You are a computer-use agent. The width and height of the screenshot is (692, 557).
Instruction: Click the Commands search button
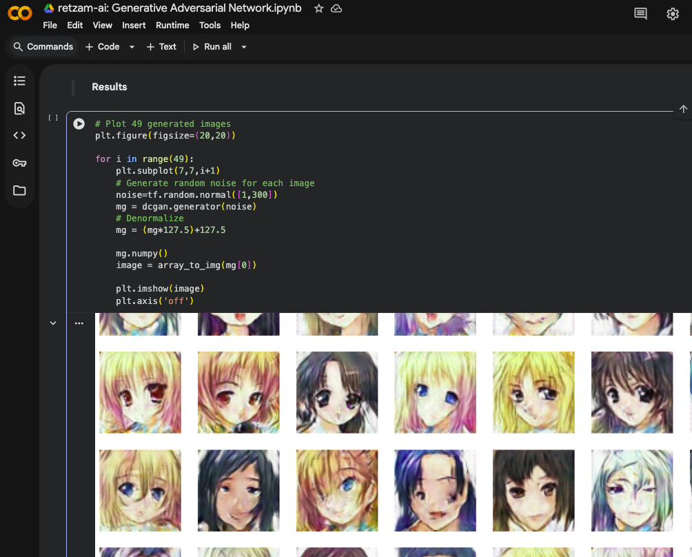[x=43, y=47]
